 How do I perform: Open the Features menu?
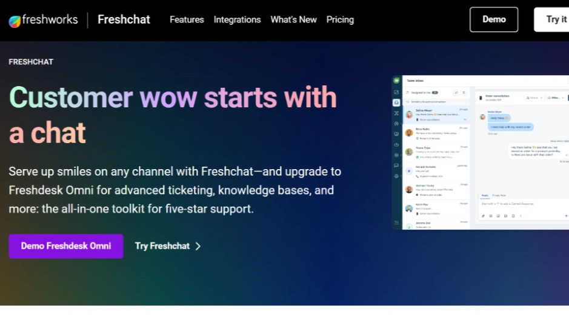187,19
